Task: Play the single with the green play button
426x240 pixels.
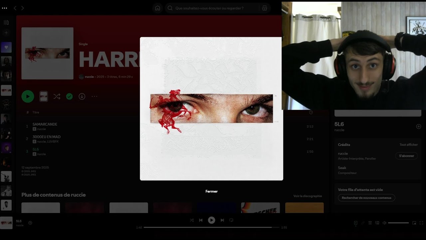Action: [28, 96]
